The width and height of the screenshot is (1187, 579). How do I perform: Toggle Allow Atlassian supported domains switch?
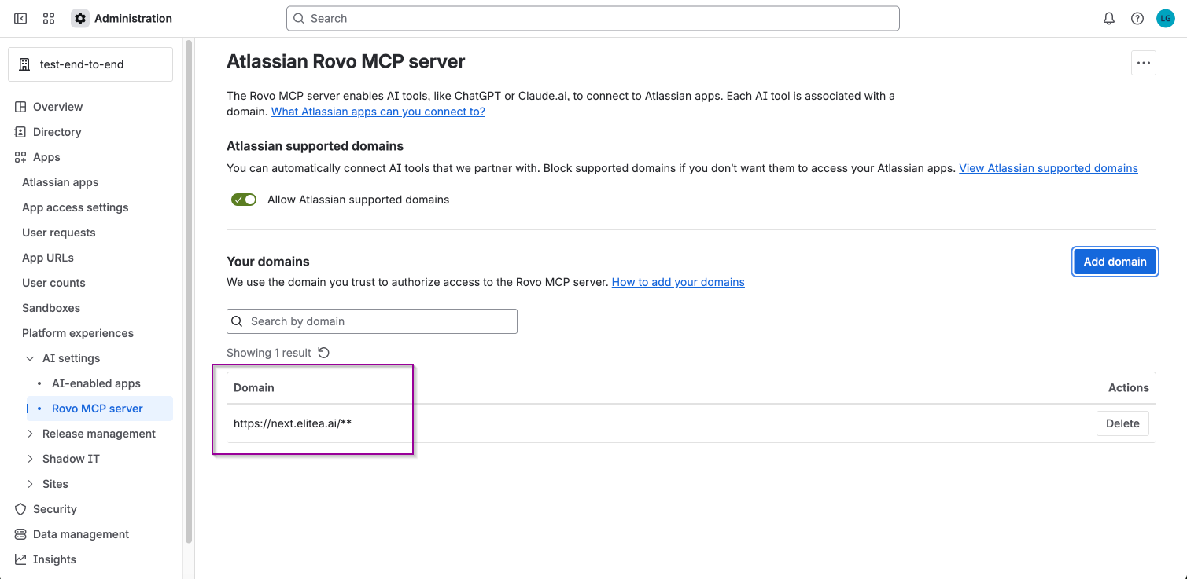coord(244,200)
